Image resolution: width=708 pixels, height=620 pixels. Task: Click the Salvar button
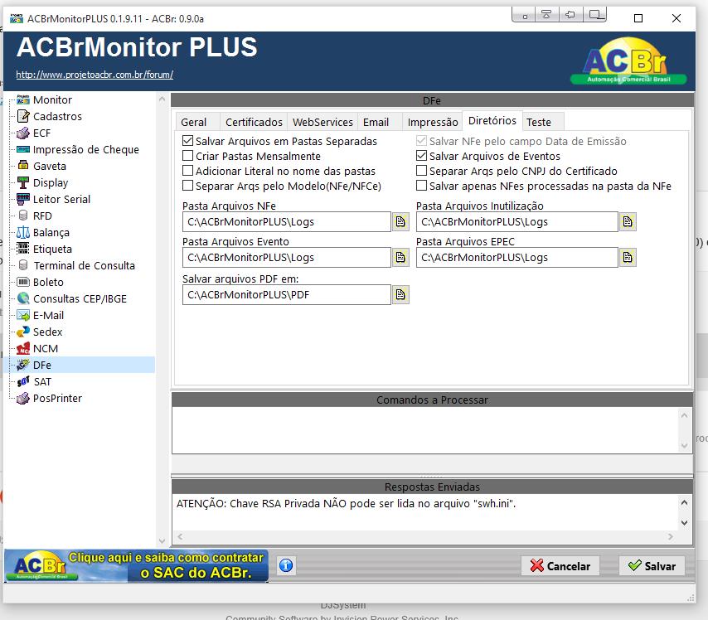[652, 566]
